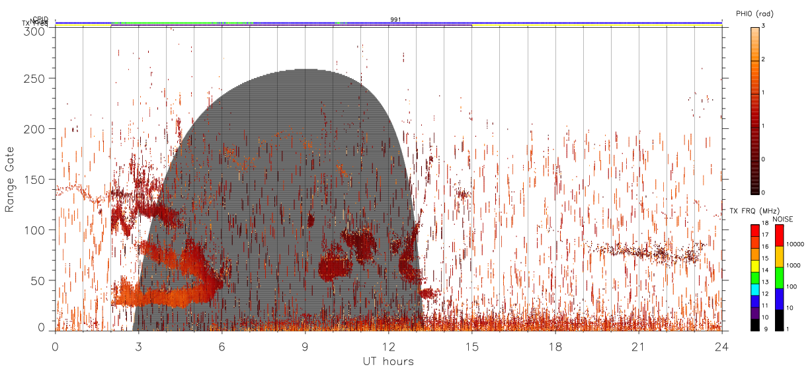Select the black segment of the NOISE colorbar
Screen dimensions: 812x375
click(779, 320)
